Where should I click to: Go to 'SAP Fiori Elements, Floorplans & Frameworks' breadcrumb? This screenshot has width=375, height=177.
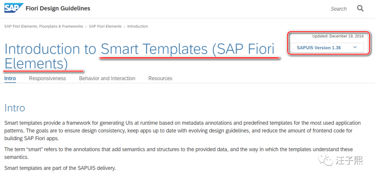point(44,26)
